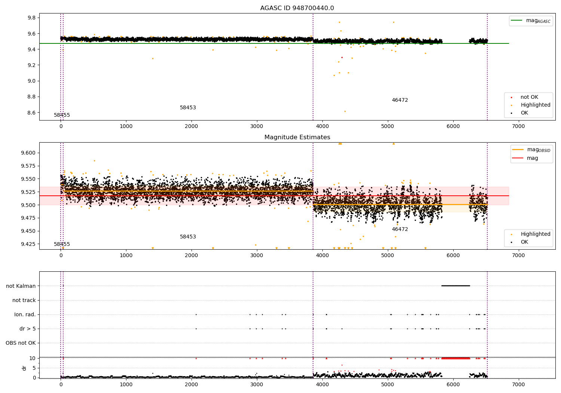Click the red 'mag' legend line entry
The height and width of the screenshot is (393, 561).
click(x=525, y=158)
